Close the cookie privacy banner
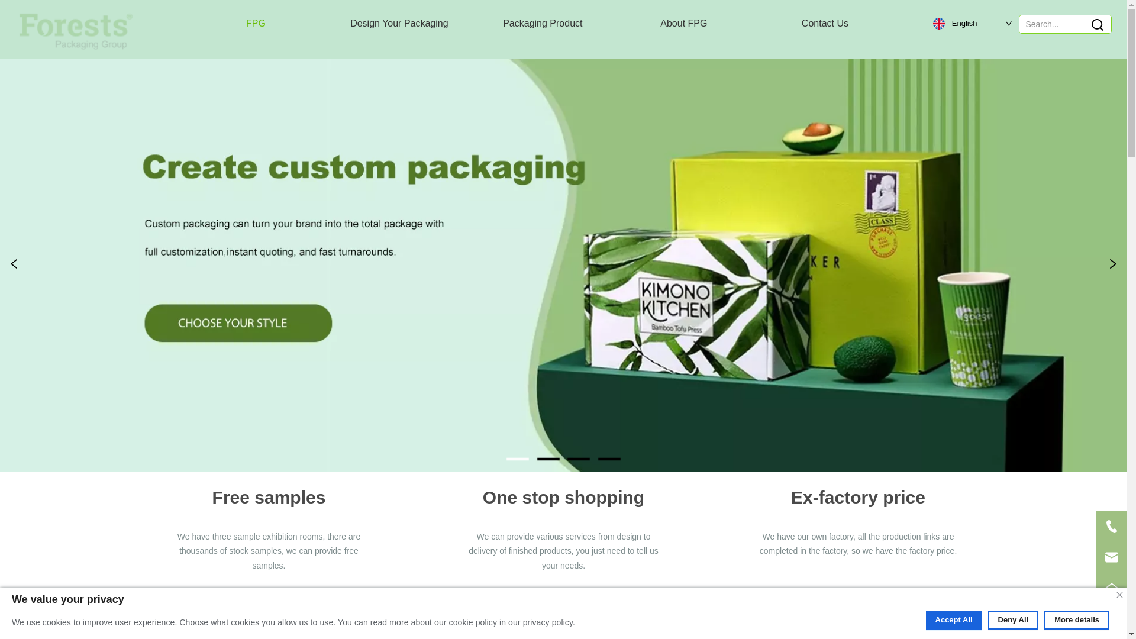The image size is (1136, 639). pyautogui.click(x=1119, y=595)
